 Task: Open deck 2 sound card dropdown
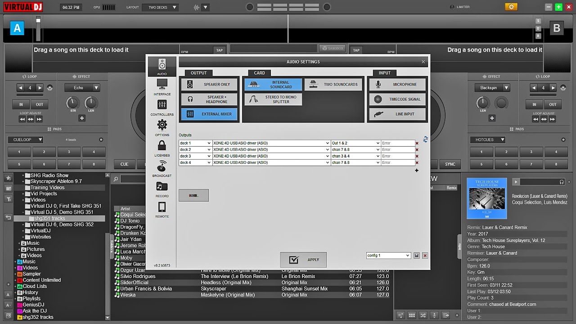pyautogui.click(x=271, y=150)
